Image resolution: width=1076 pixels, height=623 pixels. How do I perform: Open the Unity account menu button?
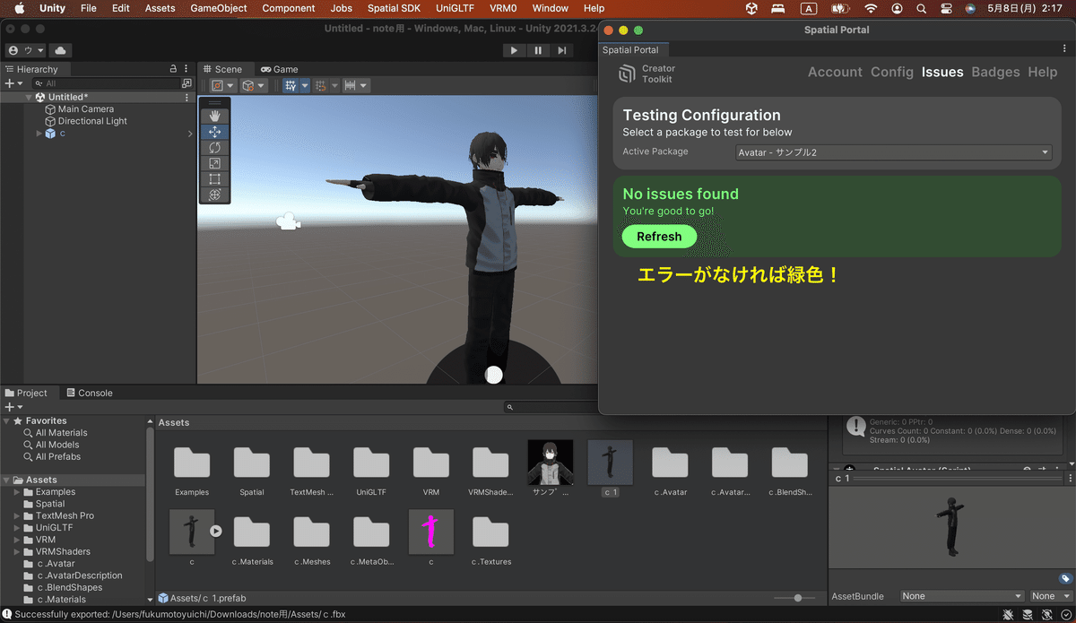coord(25,50)
